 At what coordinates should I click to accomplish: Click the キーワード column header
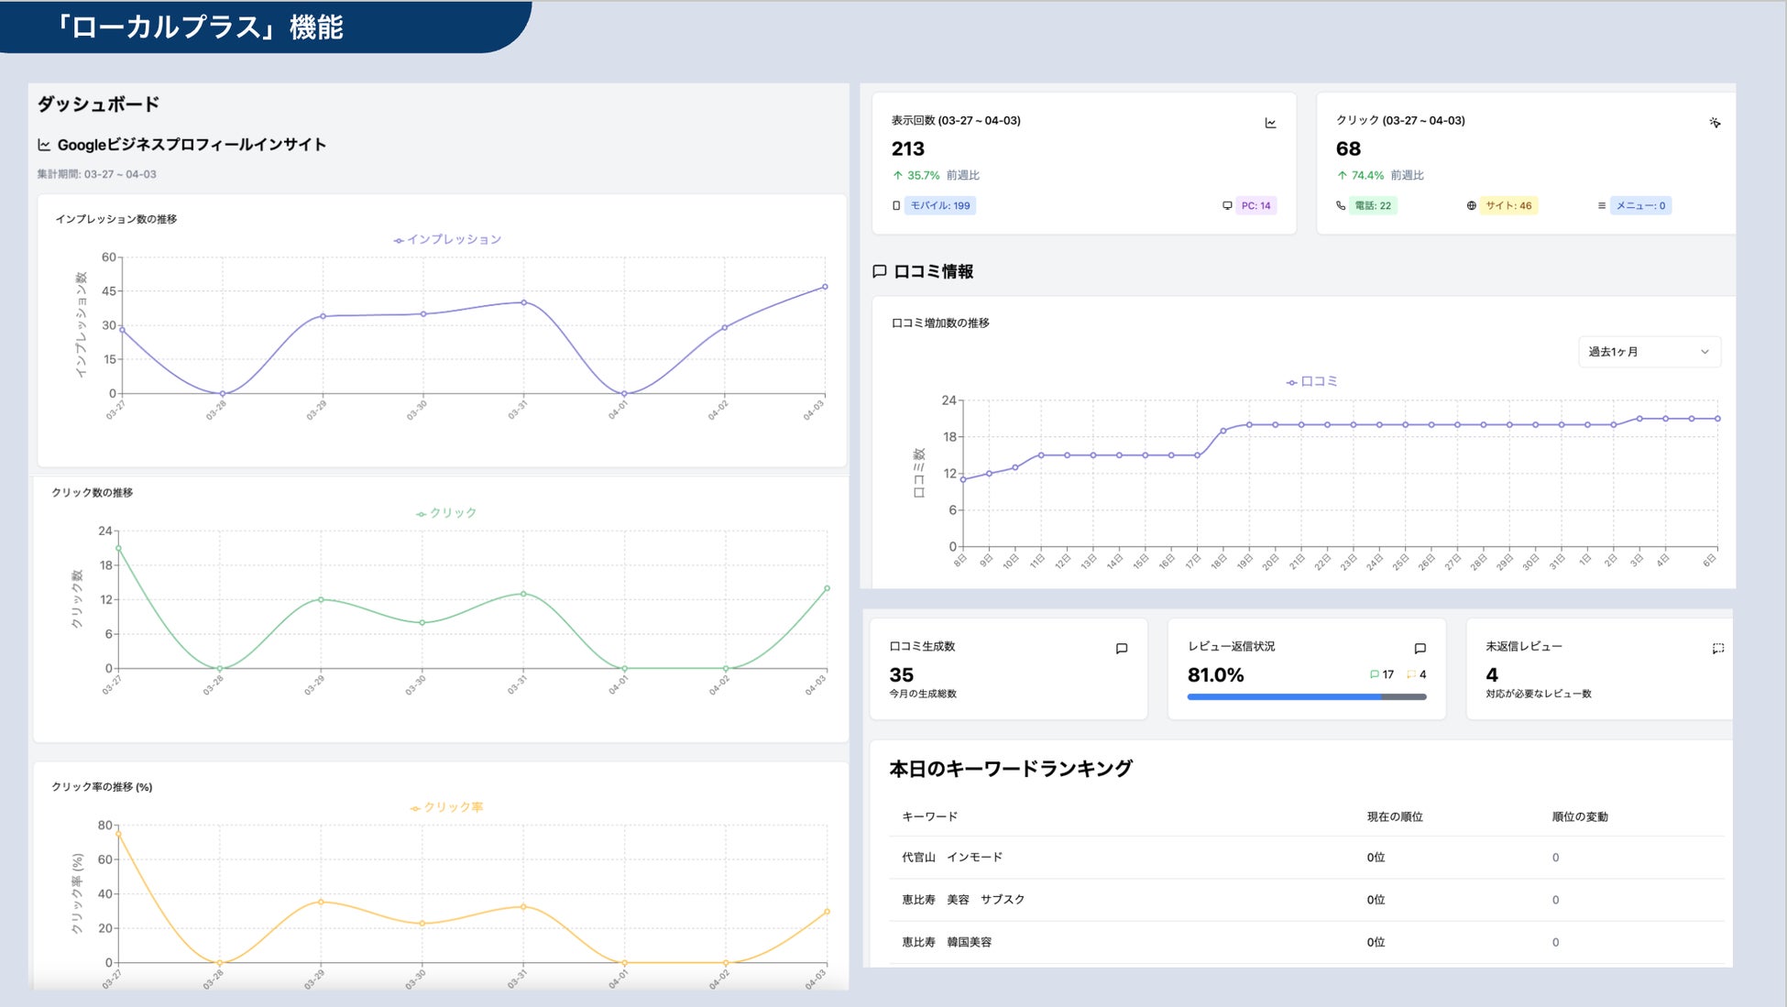pos(929,816)
